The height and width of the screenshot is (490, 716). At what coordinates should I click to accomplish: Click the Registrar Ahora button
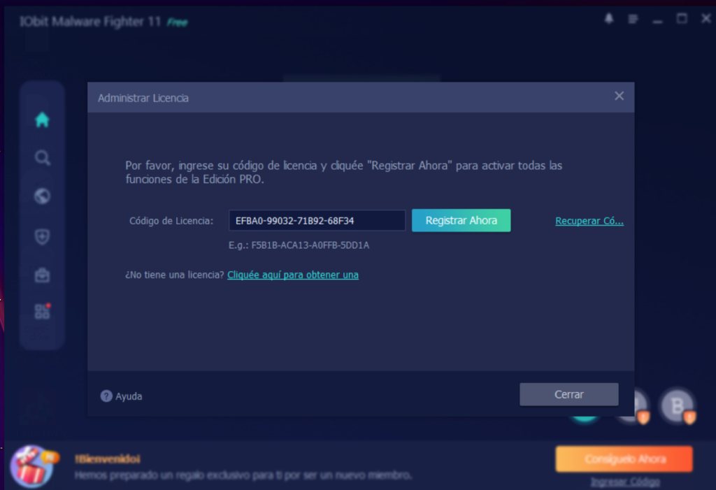pos(461,221)
